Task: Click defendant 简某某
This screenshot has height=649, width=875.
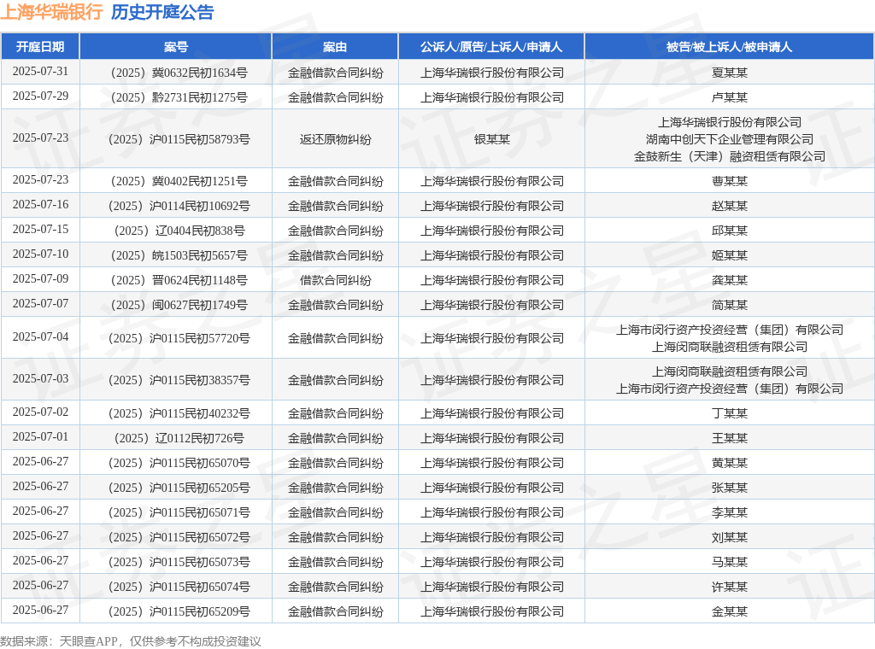Action: pos(729,305)
